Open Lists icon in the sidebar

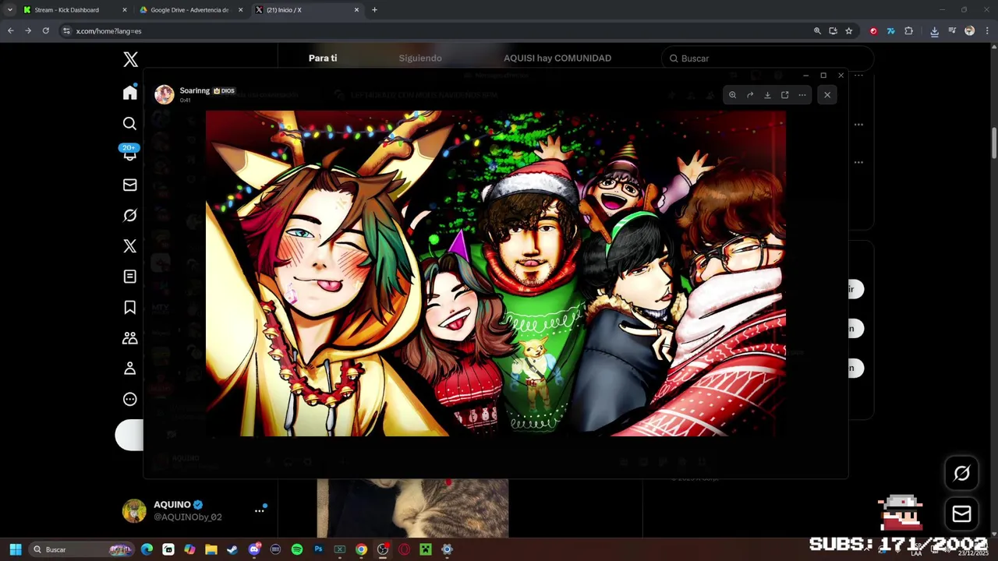point(130,277)
